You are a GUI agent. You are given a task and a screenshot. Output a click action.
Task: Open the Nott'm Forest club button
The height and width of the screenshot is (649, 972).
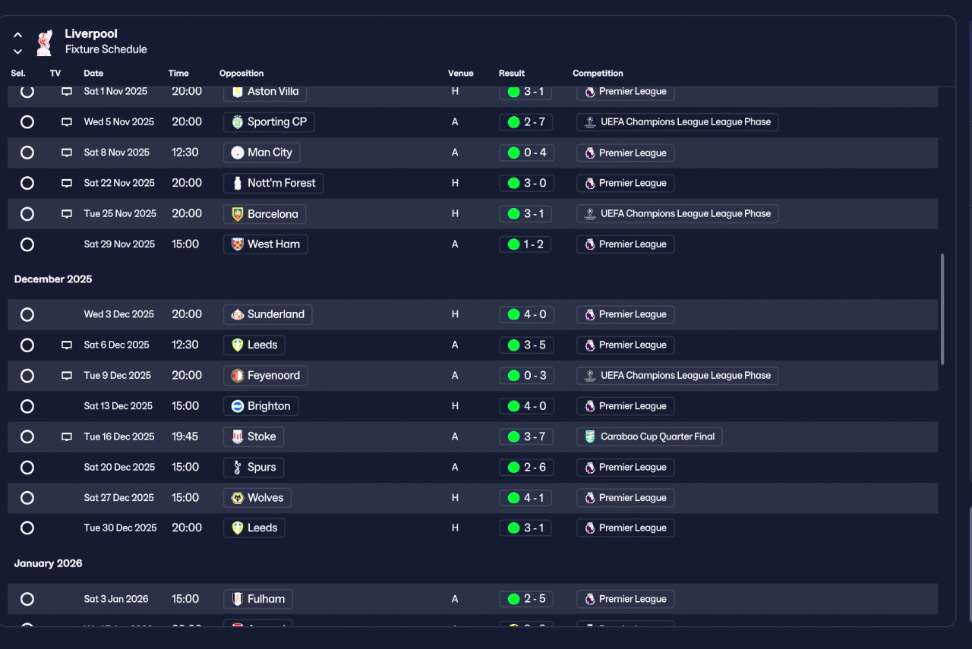[x=273, y=183]
